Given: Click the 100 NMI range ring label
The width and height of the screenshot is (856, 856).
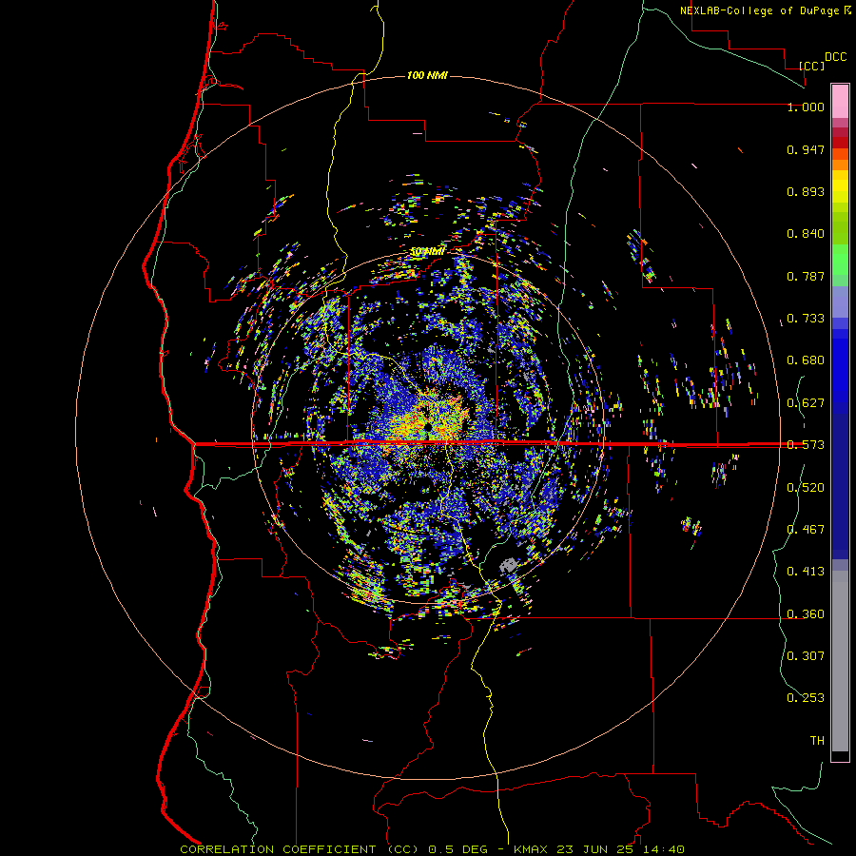Looking at the screenshot, I should pos(427,75).
